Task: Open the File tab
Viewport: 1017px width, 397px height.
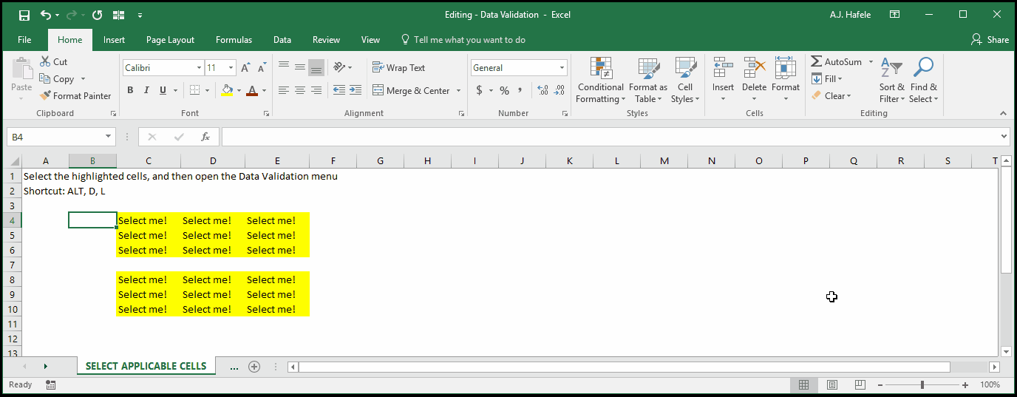Action: pos(24,40)
